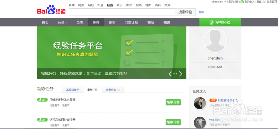
Task: Open 我的经验 in the top bar
Action: click(233, 2)
